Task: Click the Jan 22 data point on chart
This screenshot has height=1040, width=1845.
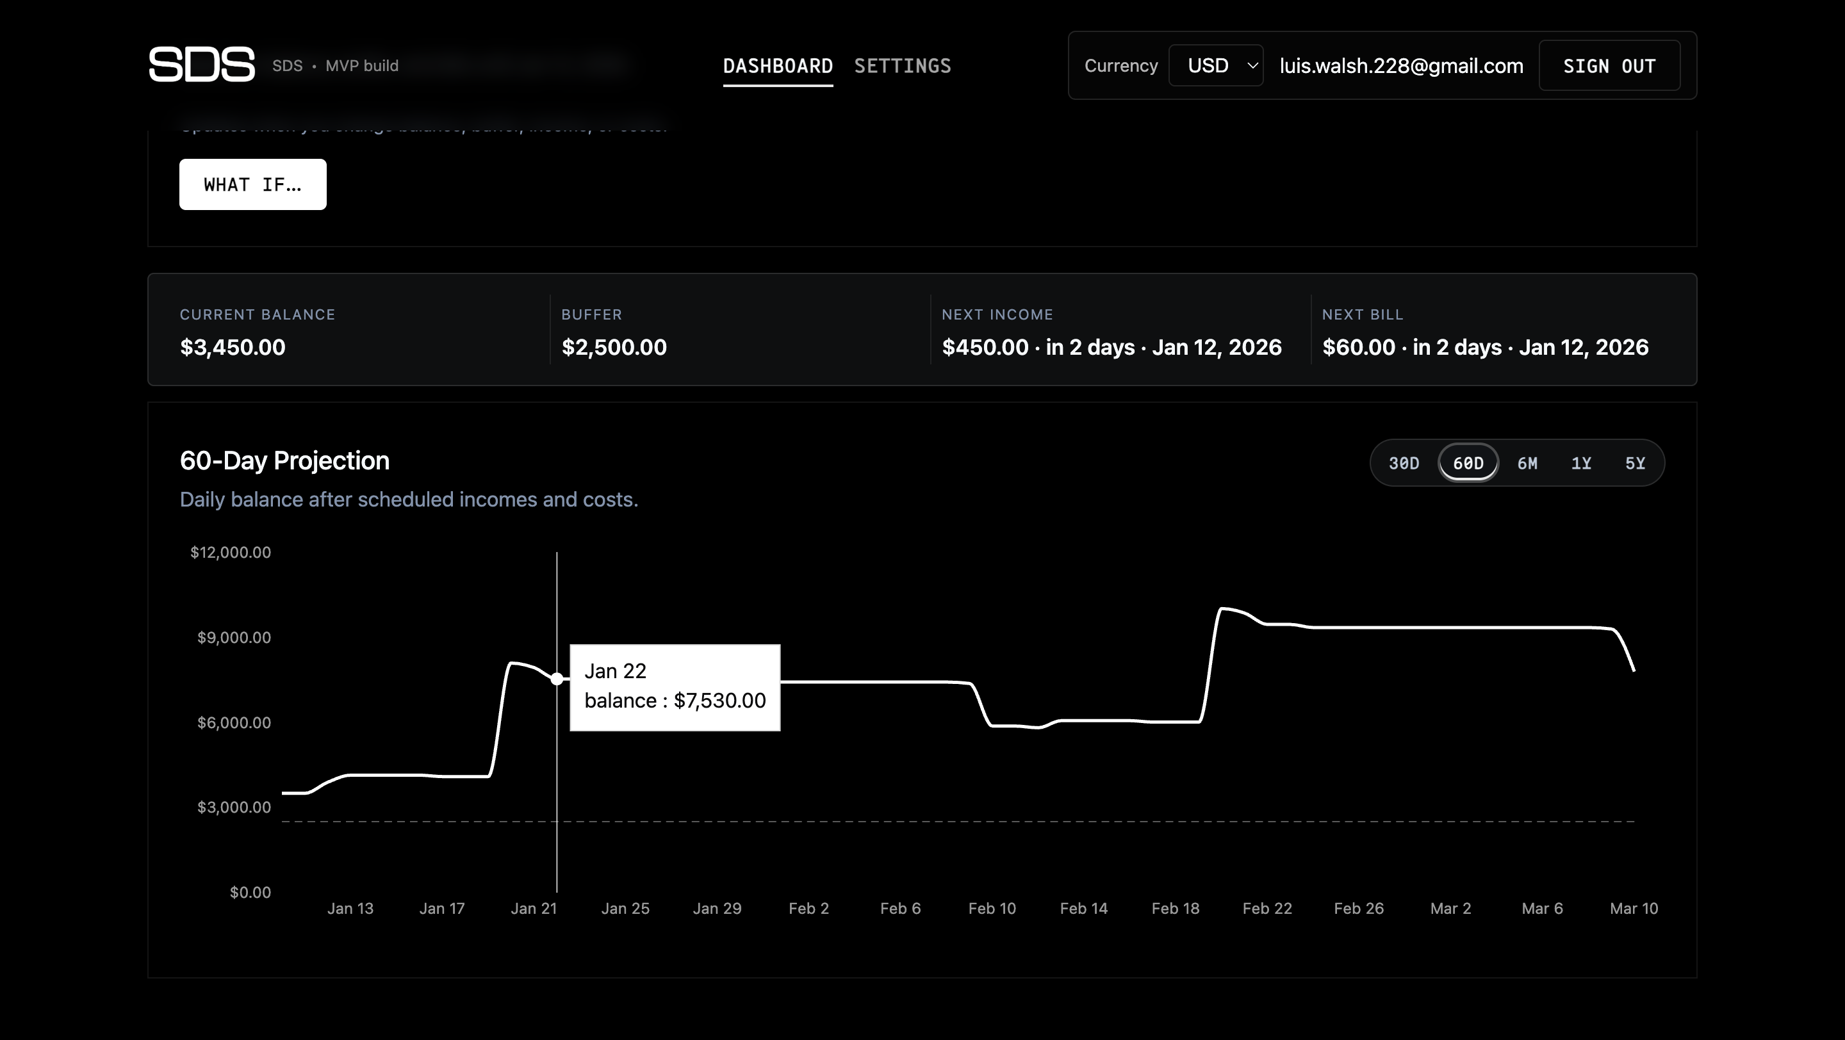Action: point(557,679)
